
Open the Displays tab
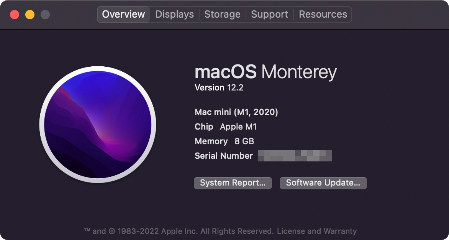(174, 14)
